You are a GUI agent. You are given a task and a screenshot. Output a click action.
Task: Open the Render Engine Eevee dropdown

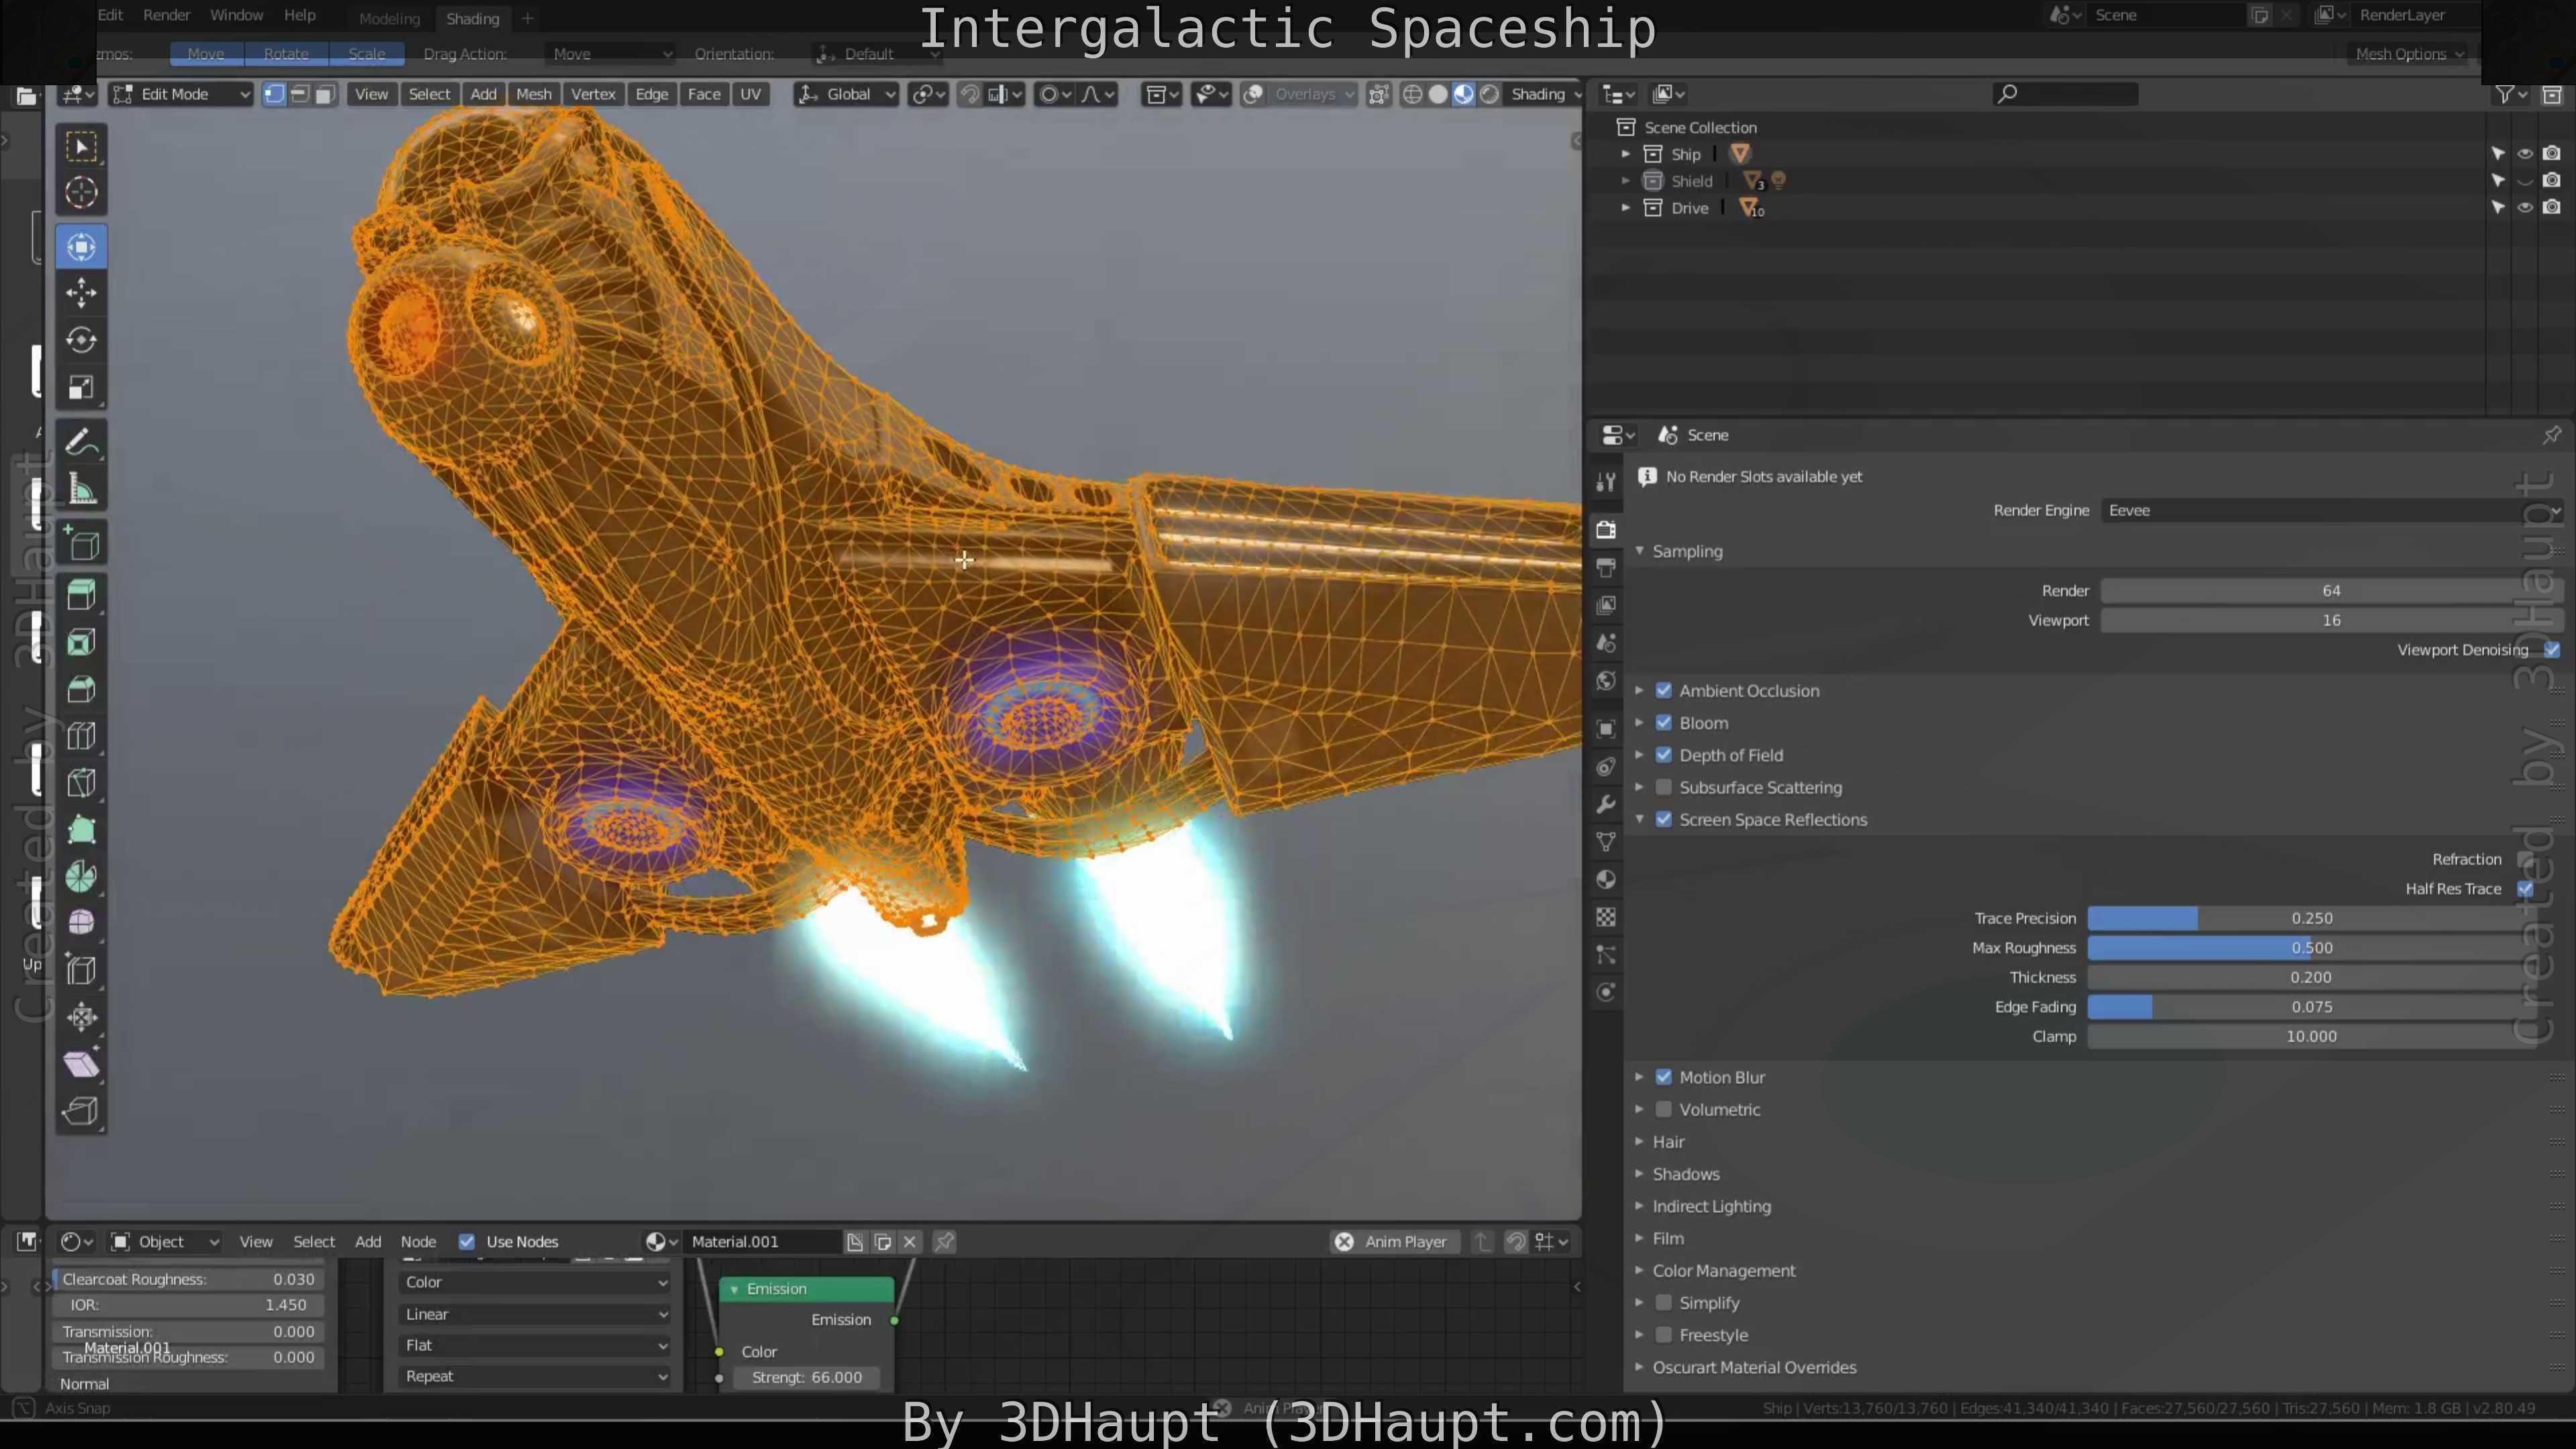[x=2330, y=510]
